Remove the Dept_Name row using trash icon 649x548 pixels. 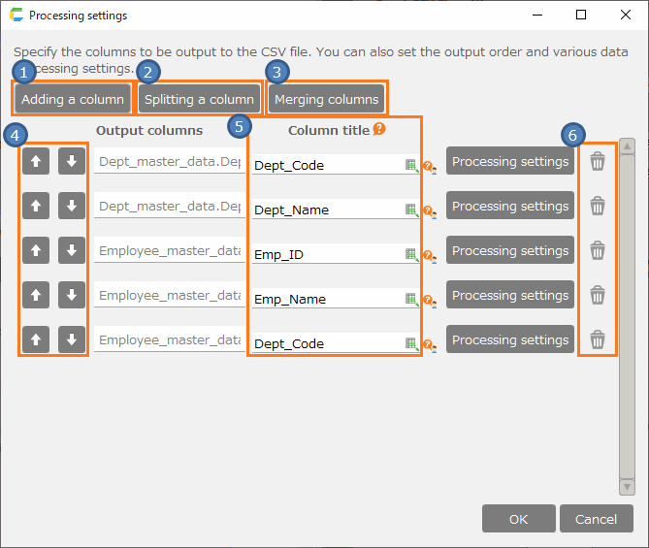[x=598, y=207]
